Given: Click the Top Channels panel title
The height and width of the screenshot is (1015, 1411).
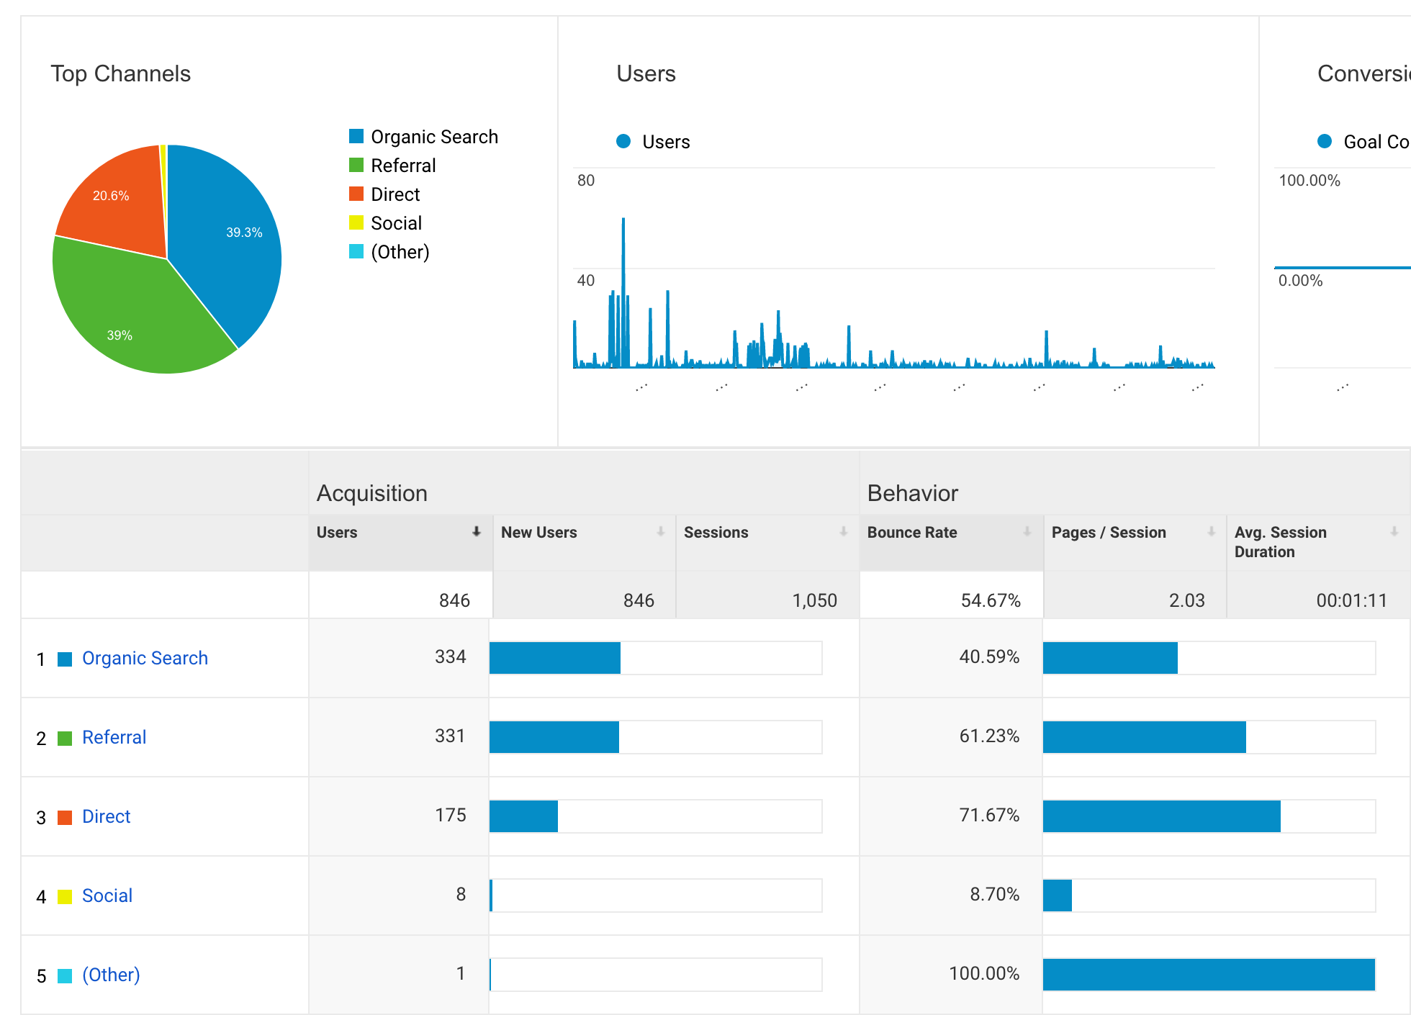Looking at the screenshot, I should point(120,73).
